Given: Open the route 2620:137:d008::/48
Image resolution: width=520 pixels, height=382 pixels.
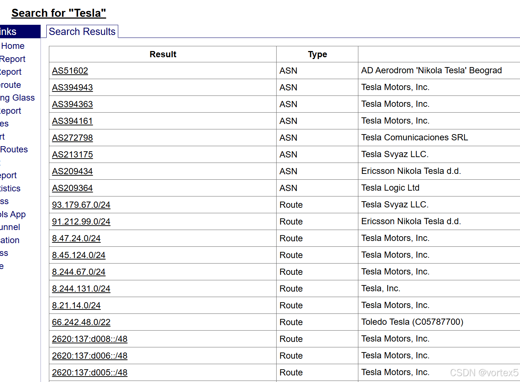Looking at the screenshot, I should tap(90, 339).
